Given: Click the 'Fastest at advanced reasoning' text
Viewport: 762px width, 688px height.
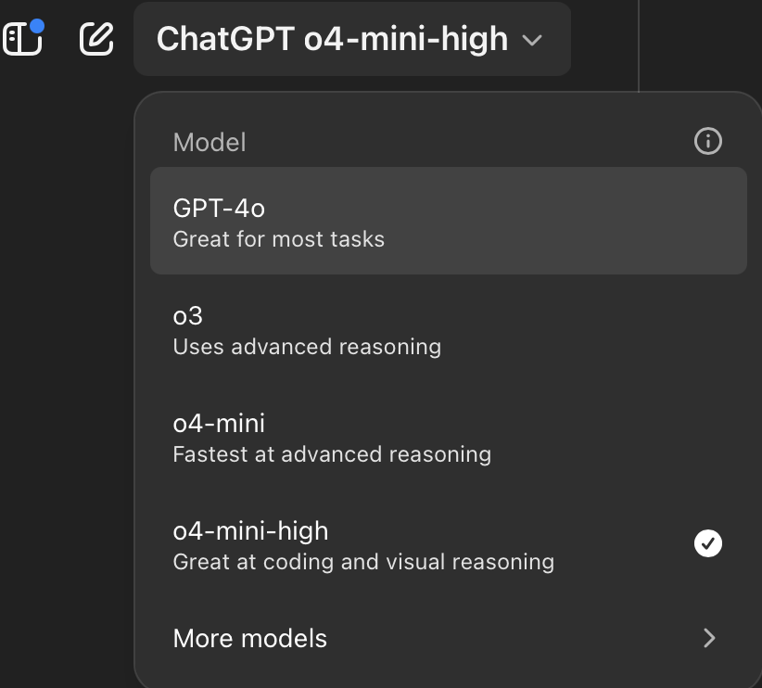Looking at the screenshot, I should pos(332,454).
